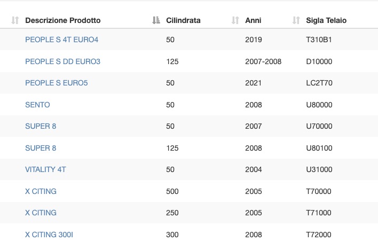Open SUPER 8 link with 50 cilindrata
This screenshot has width=378, height=249.
click(x=41, y=126)
